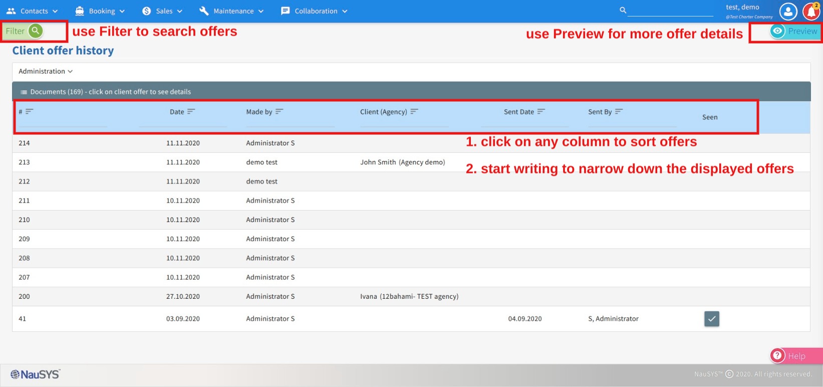
Task: Click the top navigation search input field
Action: coord(670,11)
